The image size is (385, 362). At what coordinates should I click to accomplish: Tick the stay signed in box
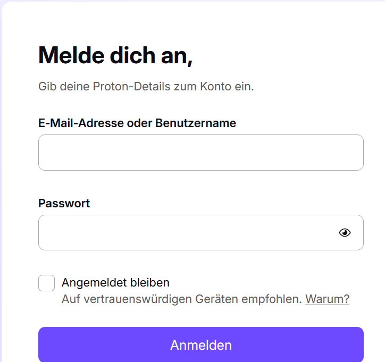(47, 283)
